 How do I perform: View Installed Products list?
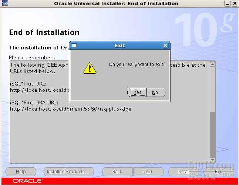(x=69, y=172)
